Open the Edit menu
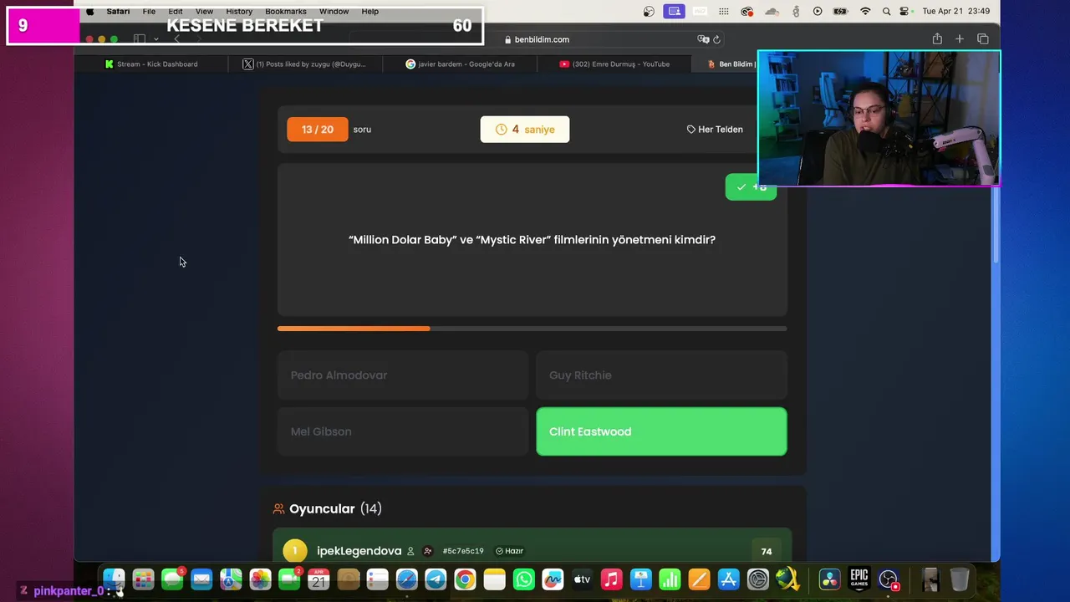Image resolution: width=1070 pixels, height=602 pixels. pyautogui.click(x=176, y=11)
